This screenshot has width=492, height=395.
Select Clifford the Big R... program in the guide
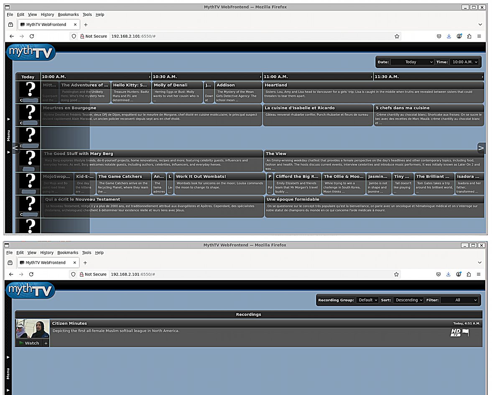pos(298,183)
